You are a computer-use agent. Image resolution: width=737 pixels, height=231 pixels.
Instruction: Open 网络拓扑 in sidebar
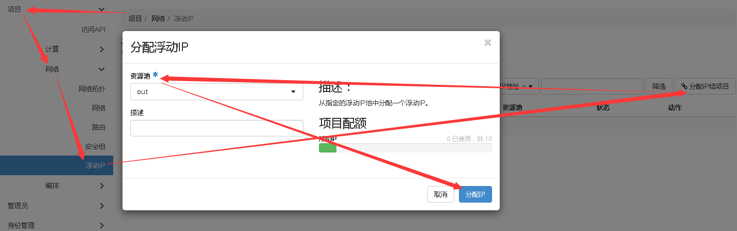tap(92, 88)
